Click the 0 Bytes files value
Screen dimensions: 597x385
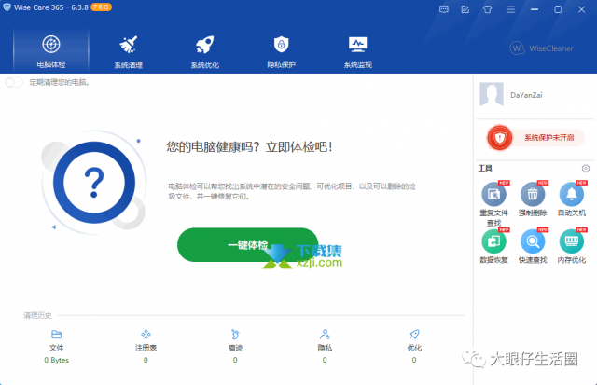pos(56,360)
